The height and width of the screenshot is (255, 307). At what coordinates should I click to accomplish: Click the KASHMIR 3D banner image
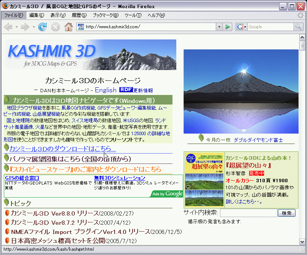(x=90, y=55)
